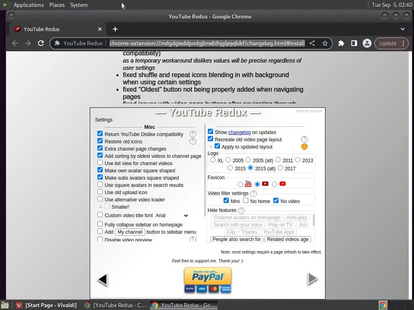This screenshot has width=414, height=310.
Task: Click the clock in the top panel
Action: point(392,5)
